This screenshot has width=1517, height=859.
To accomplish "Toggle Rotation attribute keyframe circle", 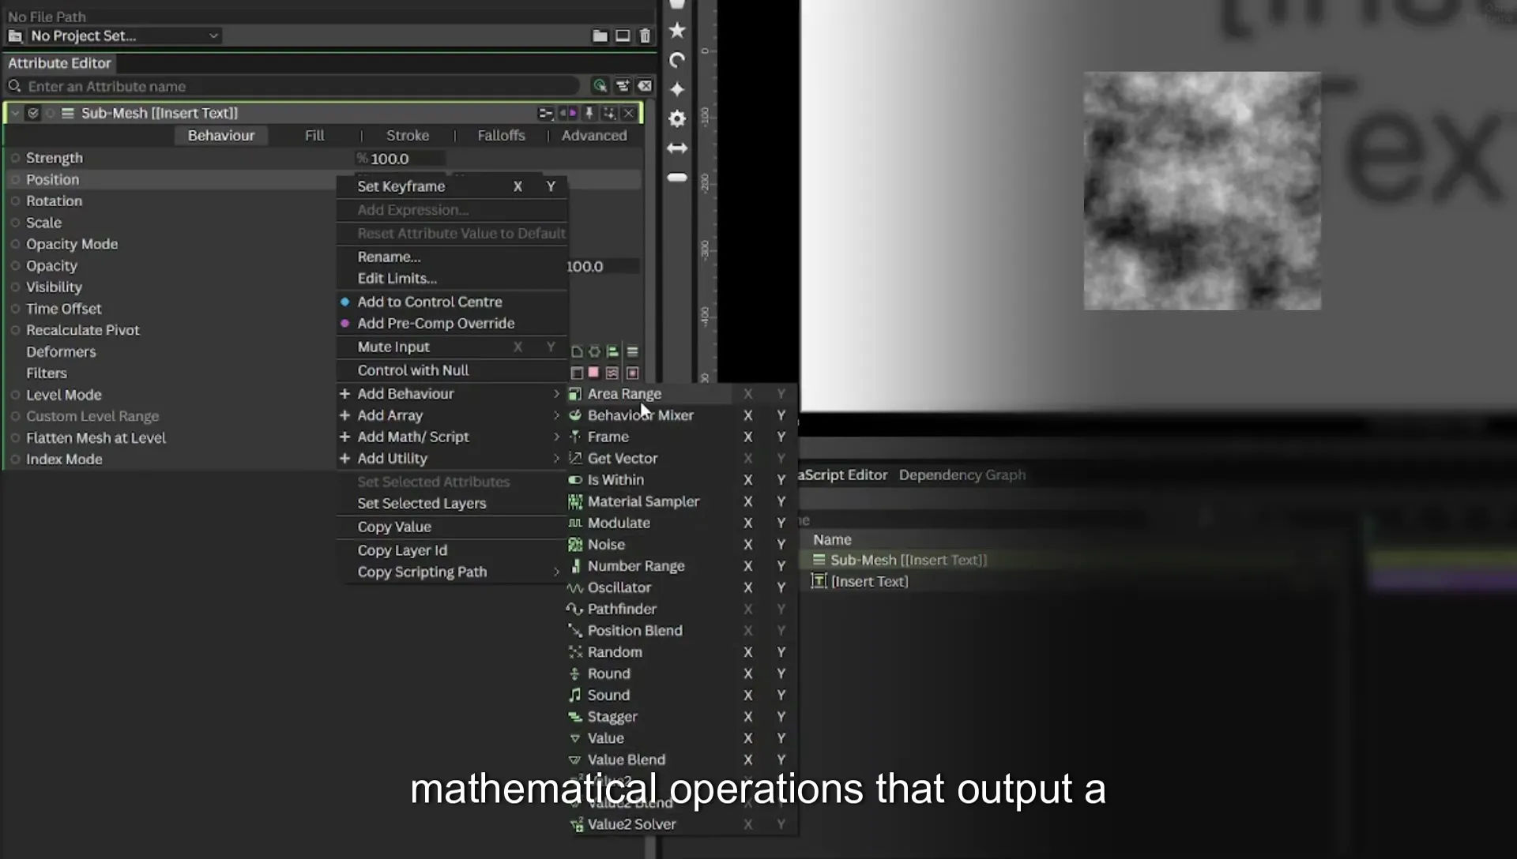I will tap(15, 201).
